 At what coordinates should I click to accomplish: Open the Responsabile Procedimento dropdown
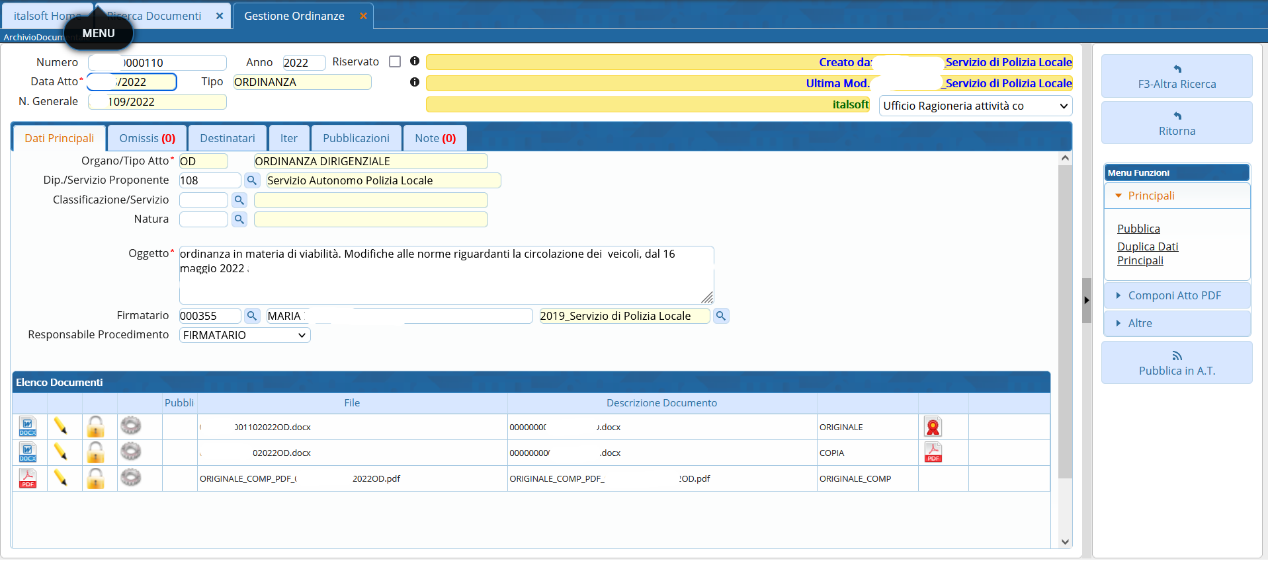pos(245,336)
